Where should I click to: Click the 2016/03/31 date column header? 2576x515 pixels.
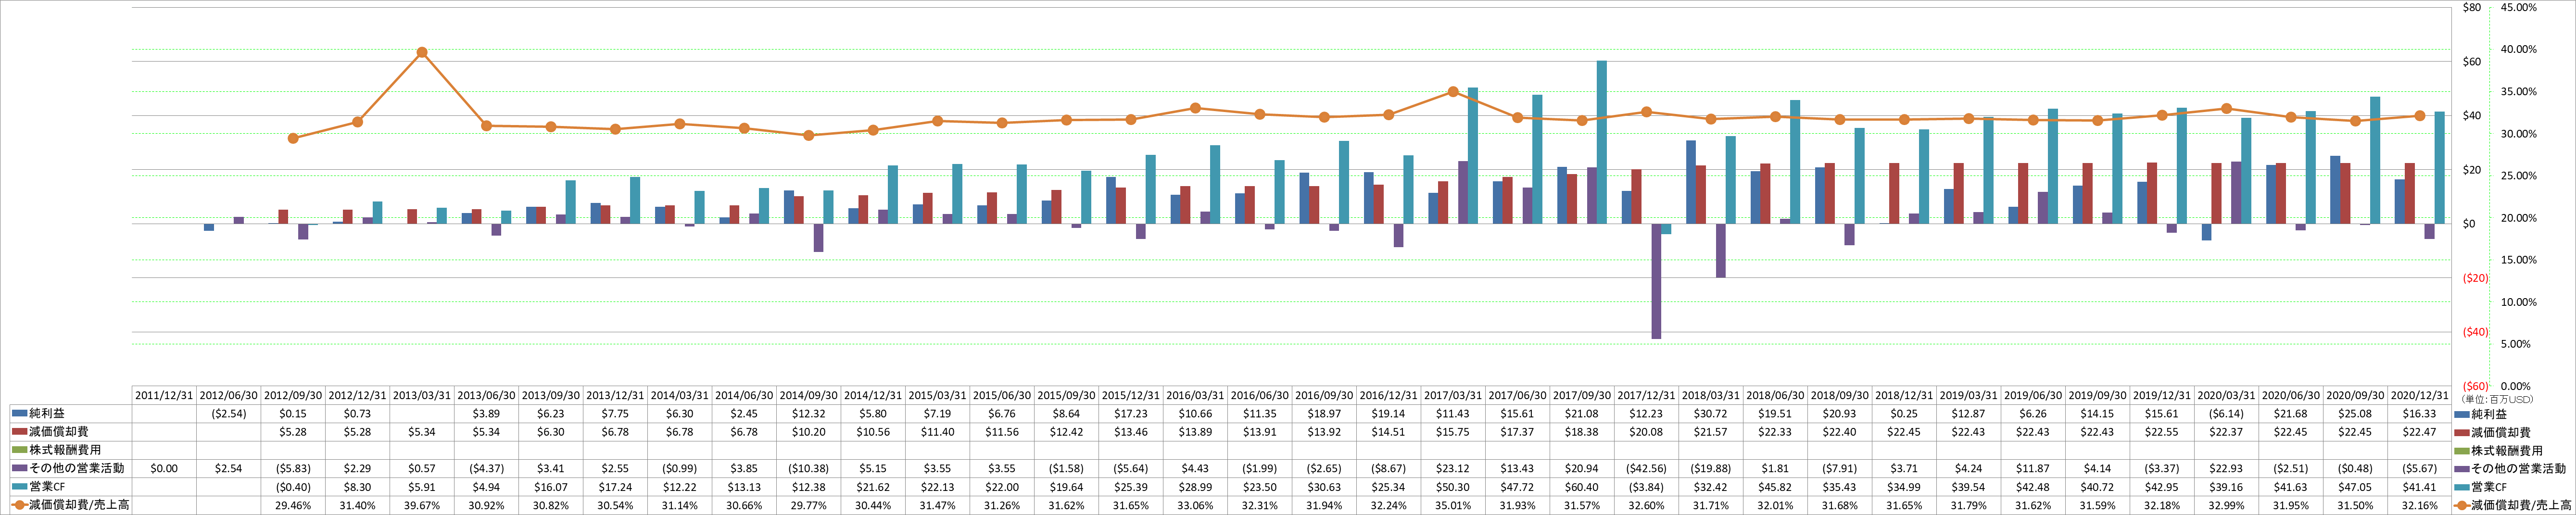pos(1196,395)
